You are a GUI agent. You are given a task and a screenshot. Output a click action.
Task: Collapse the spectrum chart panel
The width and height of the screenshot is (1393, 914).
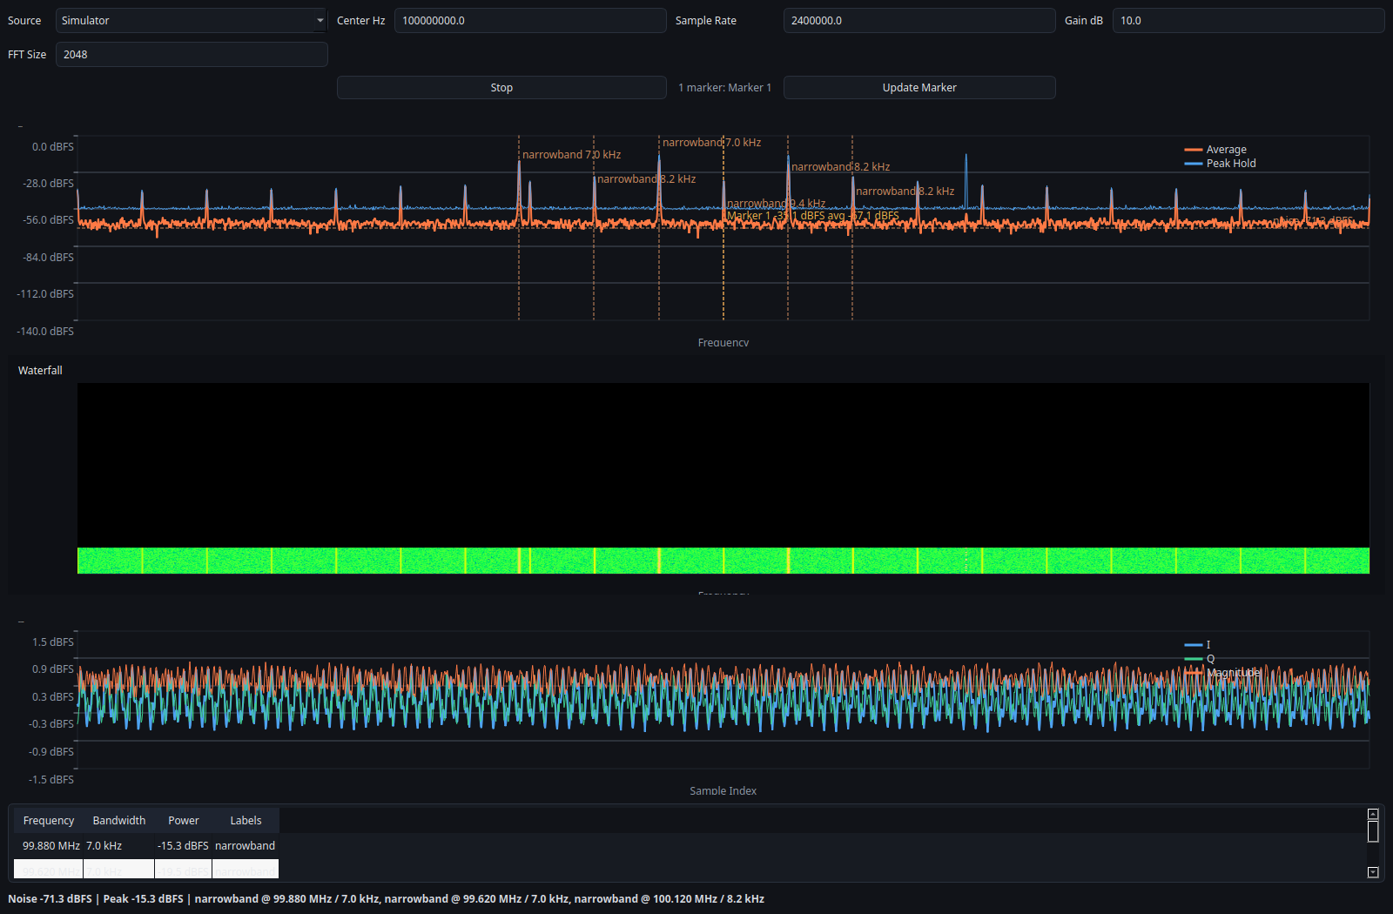(x=22, y=124)
